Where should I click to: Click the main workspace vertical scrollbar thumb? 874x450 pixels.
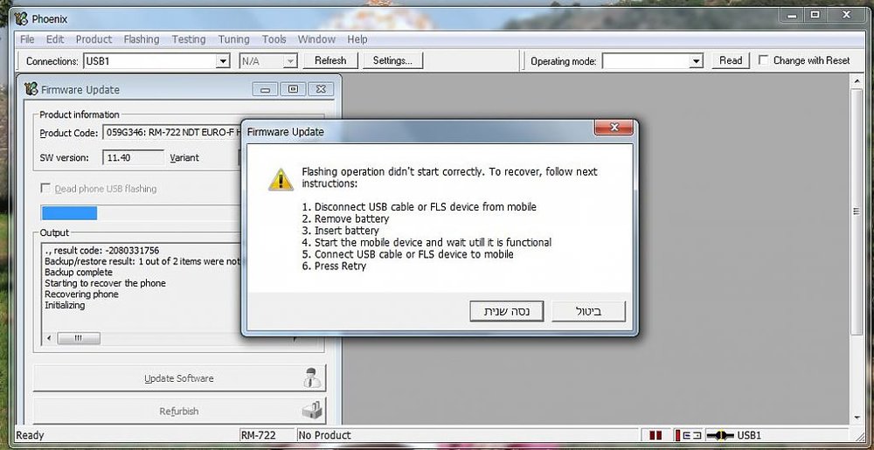tap(857, 211)
